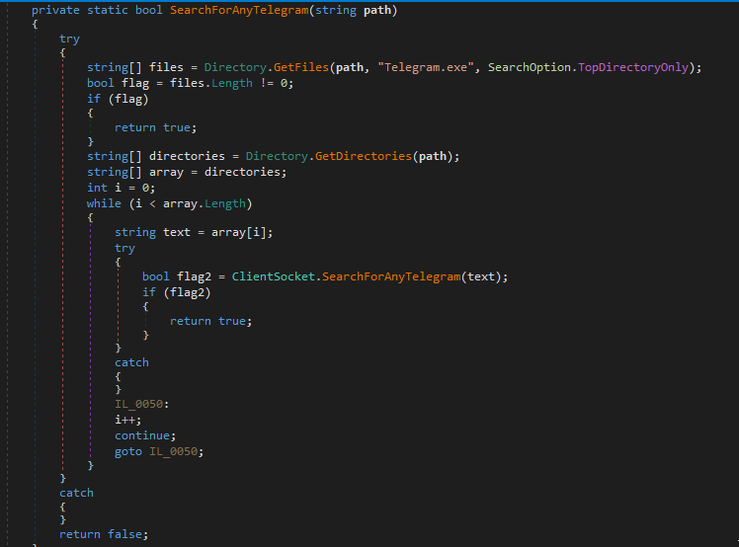Click the TopDirectoryOnly enum value
This screenshot has width=739, height=547.
633,67
